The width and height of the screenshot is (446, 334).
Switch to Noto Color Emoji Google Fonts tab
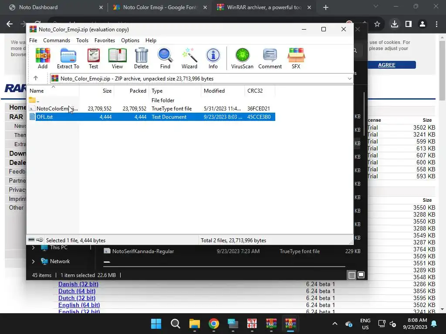tap(159, 7)
